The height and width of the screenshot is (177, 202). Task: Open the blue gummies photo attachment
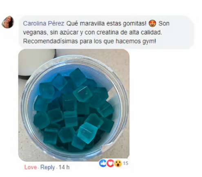coord(74,105)
